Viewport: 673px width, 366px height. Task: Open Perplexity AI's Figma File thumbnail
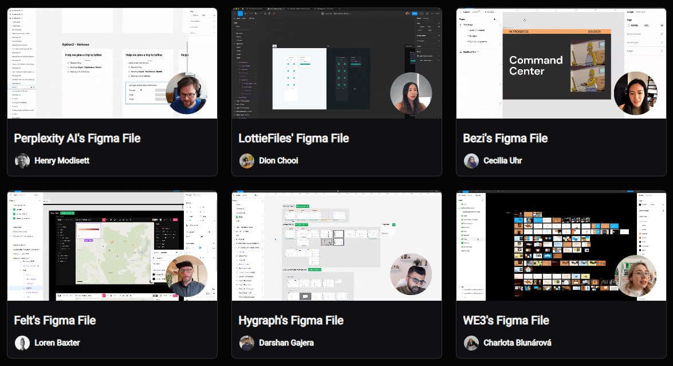112,63
